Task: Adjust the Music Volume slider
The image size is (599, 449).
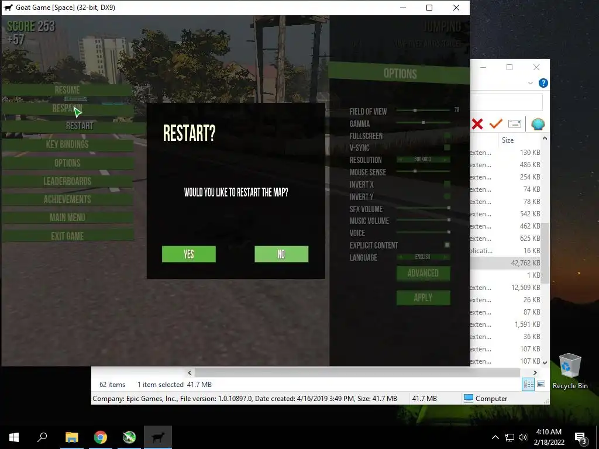Action: (x=423, y=220)
